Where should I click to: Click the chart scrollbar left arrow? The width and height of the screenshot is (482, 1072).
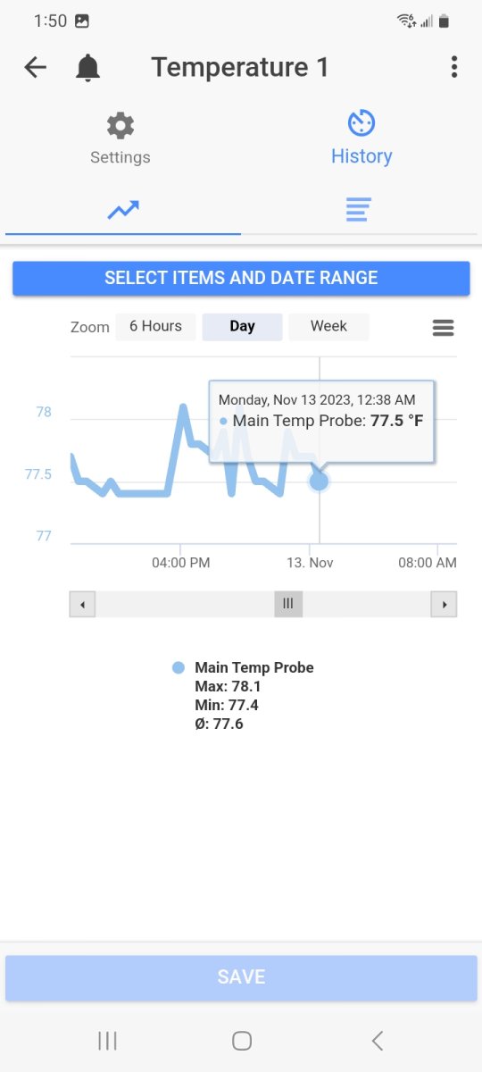click(82, 604)
